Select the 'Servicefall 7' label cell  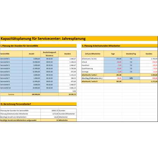(x=11, y=78)
